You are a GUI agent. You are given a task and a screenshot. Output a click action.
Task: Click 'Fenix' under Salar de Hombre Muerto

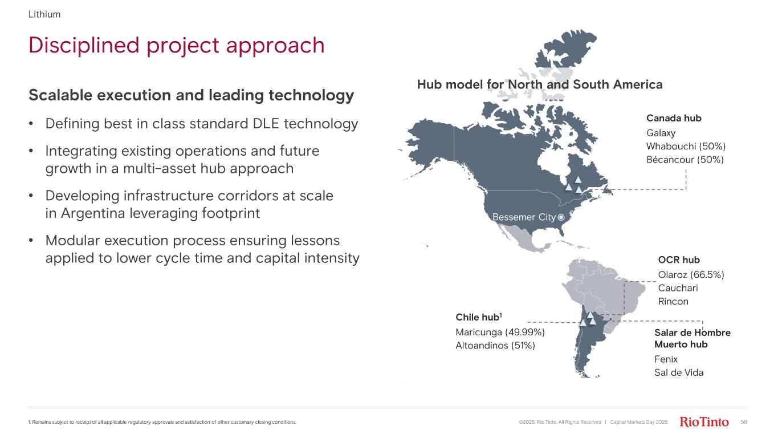(x=666, y=359)
